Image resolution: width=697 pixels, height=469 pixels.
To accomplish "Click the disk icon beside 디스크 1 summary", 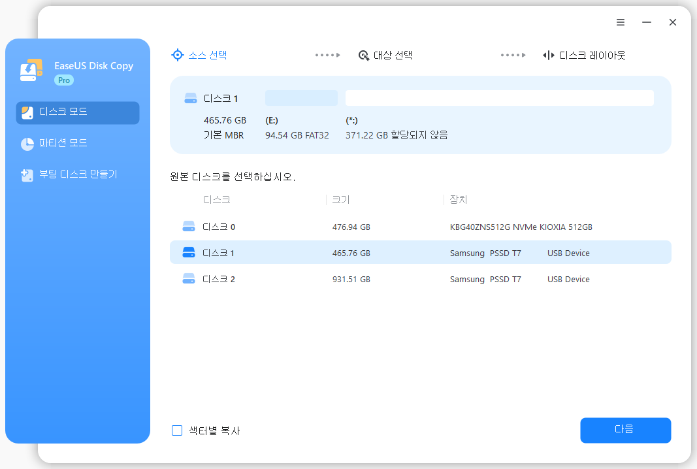I will 190,98.
